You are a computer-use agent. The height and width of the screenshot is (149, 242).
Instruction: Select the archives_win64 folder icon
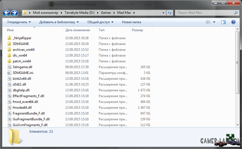(x=9, y=49)
